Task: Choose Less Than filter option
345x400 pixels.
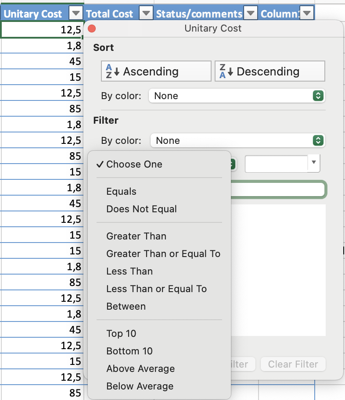Action: coord(129,271)
